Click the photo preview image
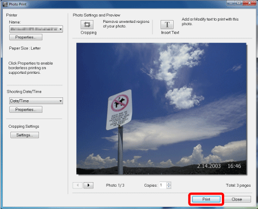This screenshot has height=209, width=258. point(162,109)
